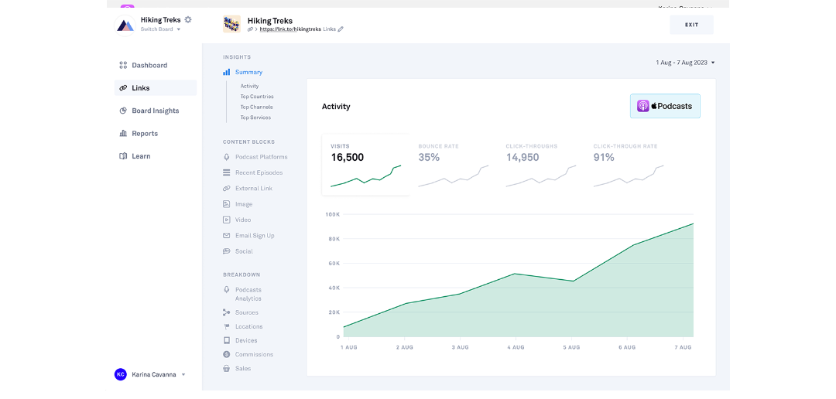Select the Bounce Rate metric tab
Screen dimensions: 836x399
[x=454, y=165]
